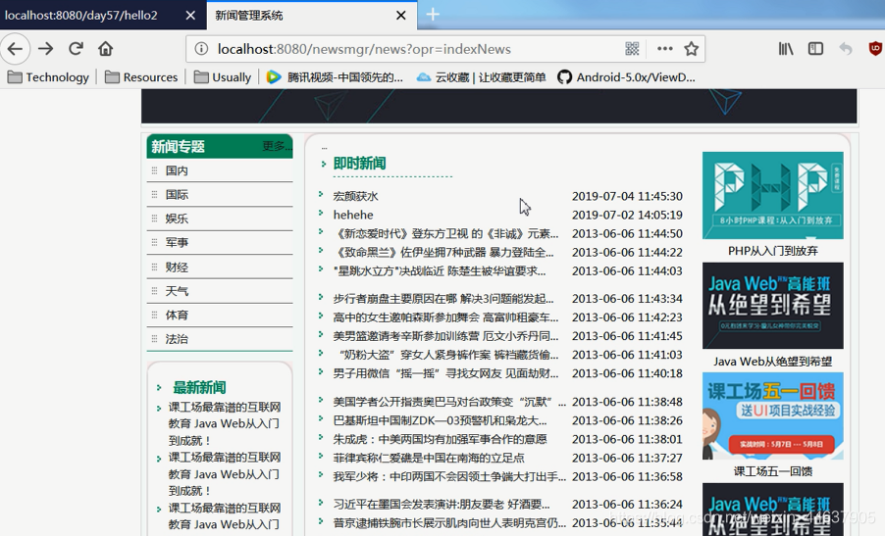Reload the current page
The width and height of the screenshot is (885, 536).
click(76, 49)
